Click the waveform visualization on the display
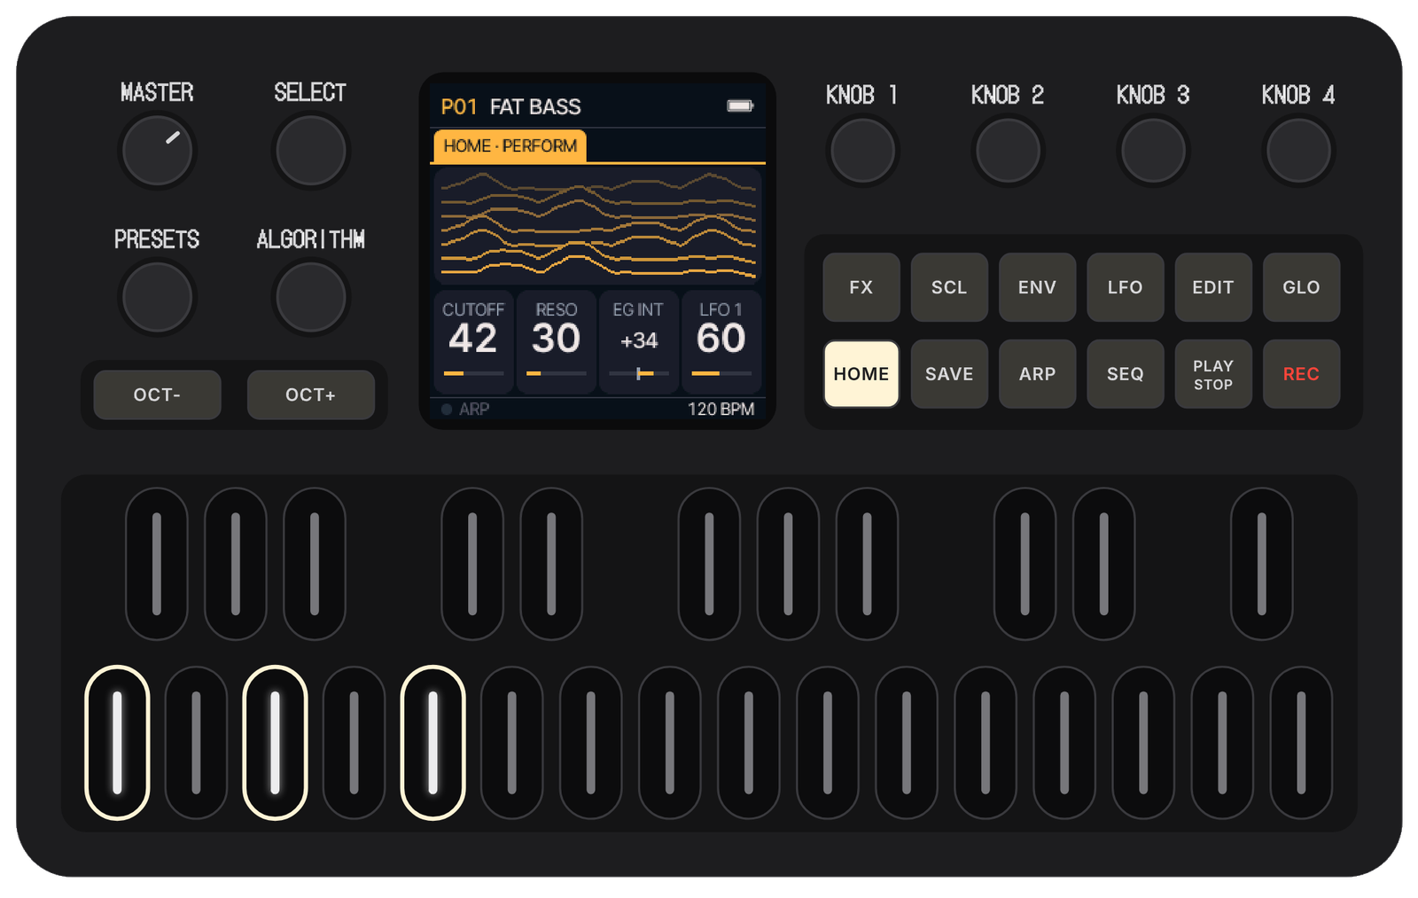The image size is (1418, 898). tap(597, 226)
